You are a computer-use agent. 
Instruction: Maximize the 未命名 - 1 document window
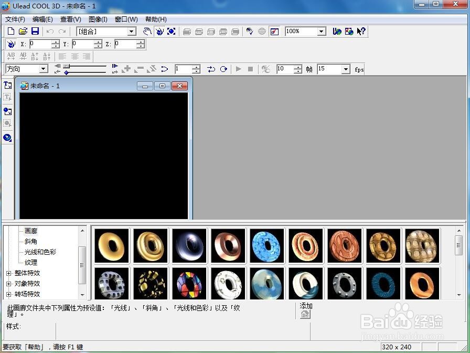click(x=162, y=86)
